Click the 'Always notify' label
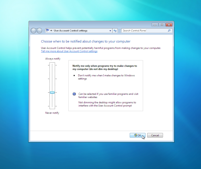Screen dimensions: 201x169 53,59
